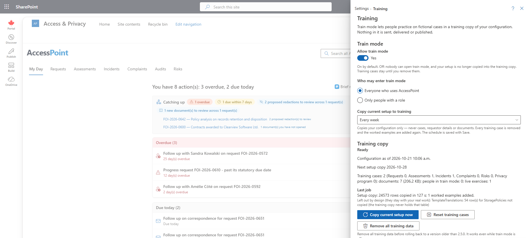Click the help question mark icon
The width and height of the screenshot is (527, 238).
[513, 8]
